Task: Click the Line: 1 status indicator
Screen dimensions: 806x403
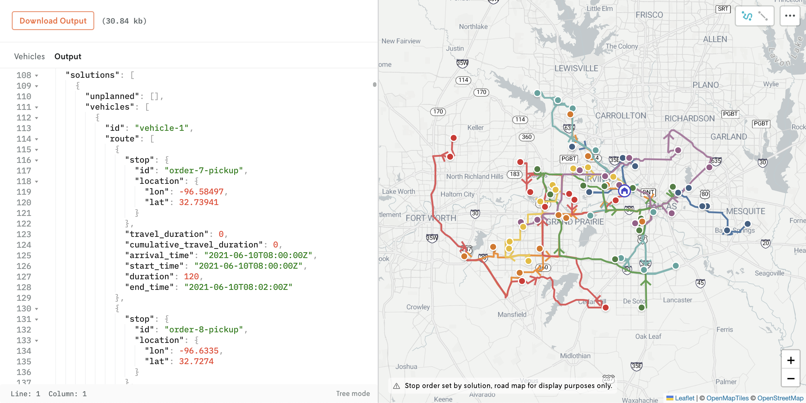Action: click(x=25, y=394)
